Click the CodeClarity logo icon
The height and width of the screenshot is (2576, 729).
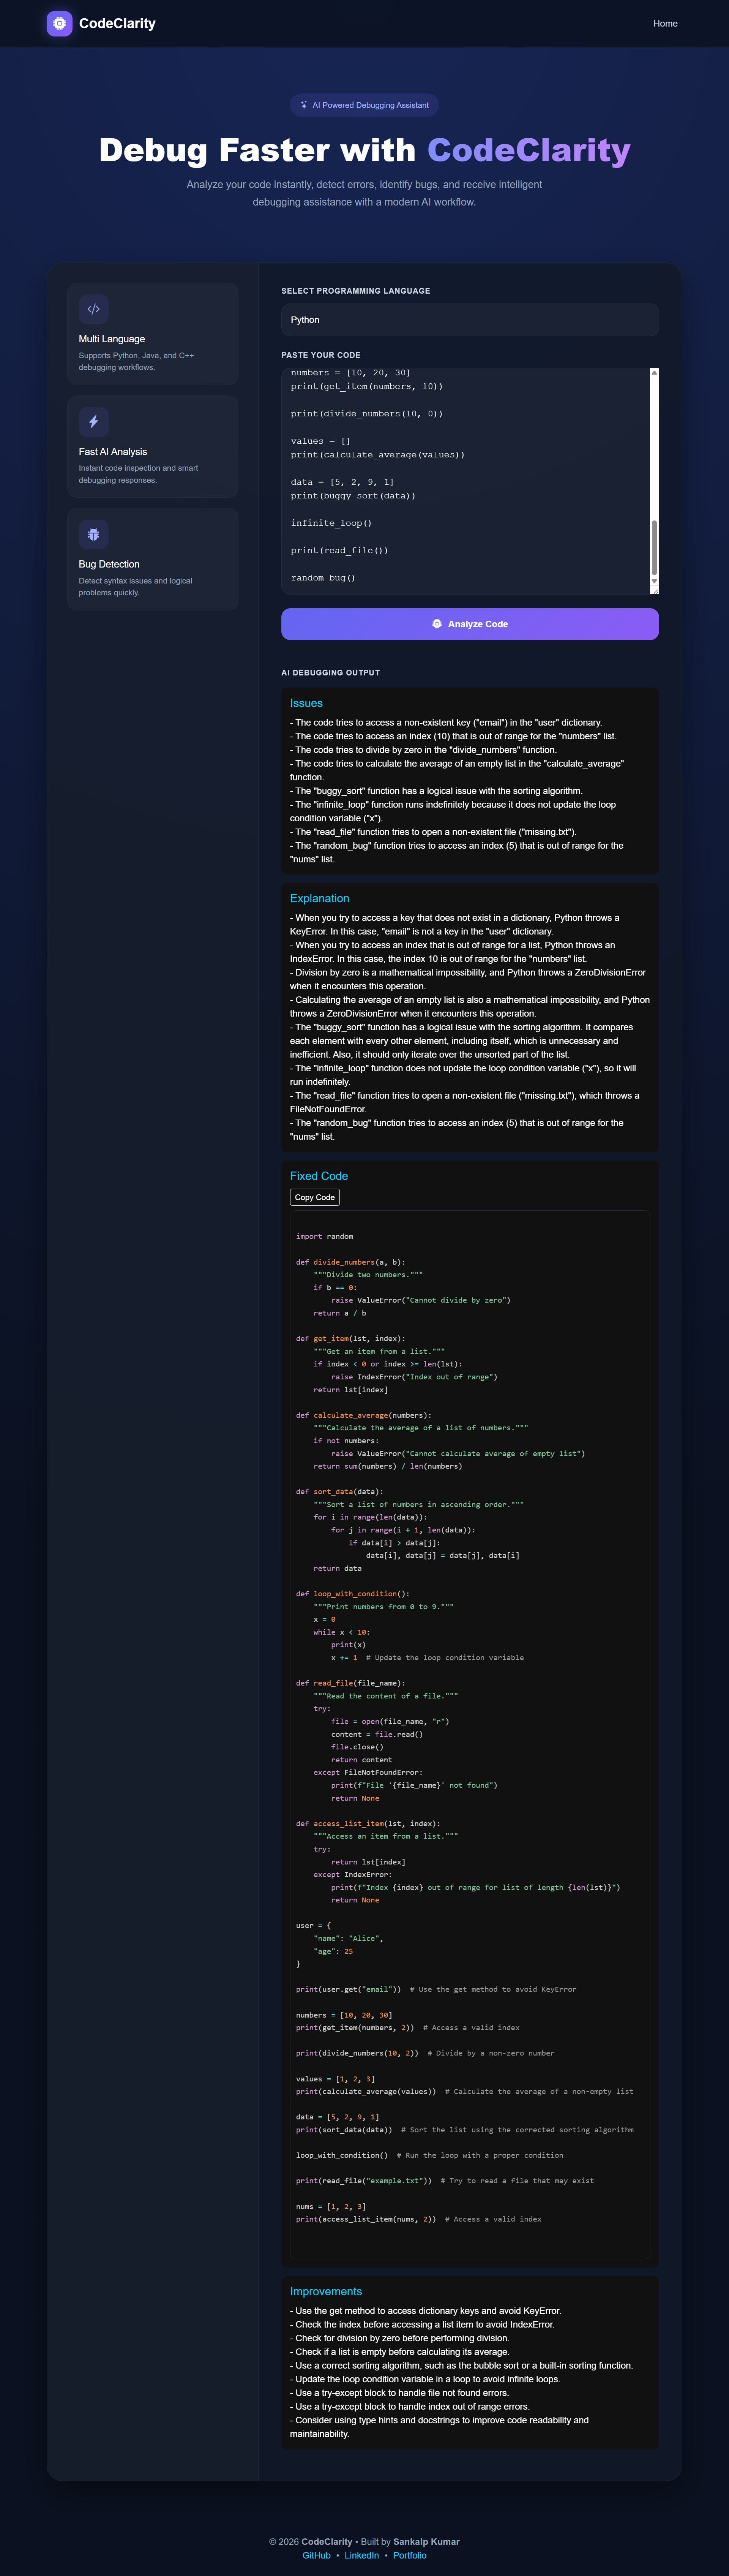coord(59,23)
